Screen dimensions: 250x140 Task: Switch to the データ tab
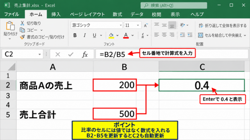pos(137,14)
